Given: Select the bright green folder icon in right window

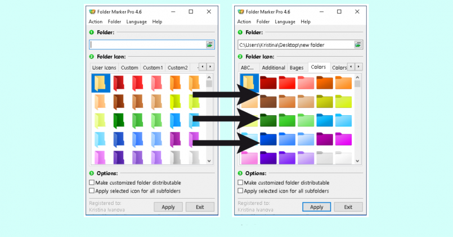Looking at the screenshot, I should [287, 120].
